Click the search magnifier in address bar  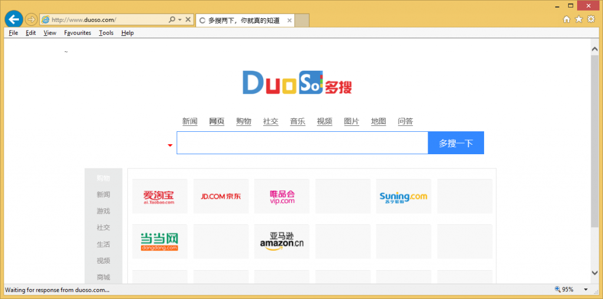coord(172,19)
